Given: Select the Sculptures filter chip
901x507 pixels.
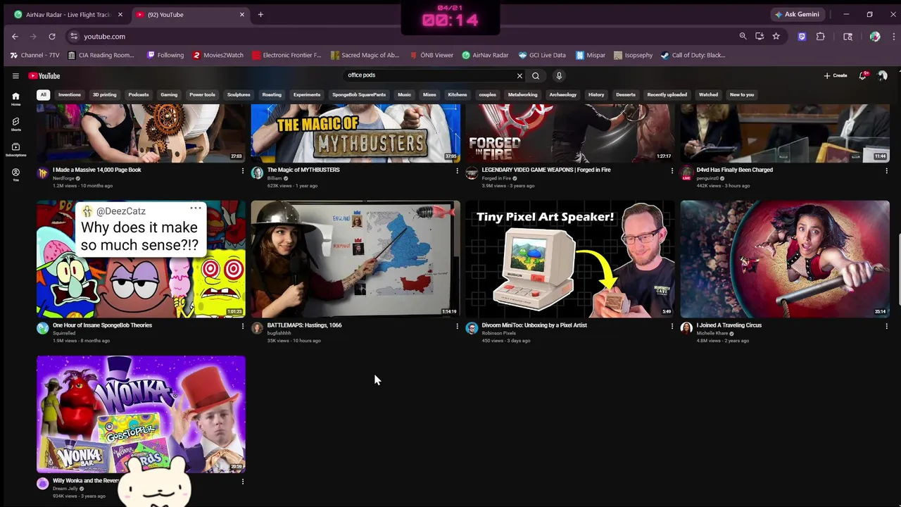Looking at the screenshot, I should coord(239,94).
